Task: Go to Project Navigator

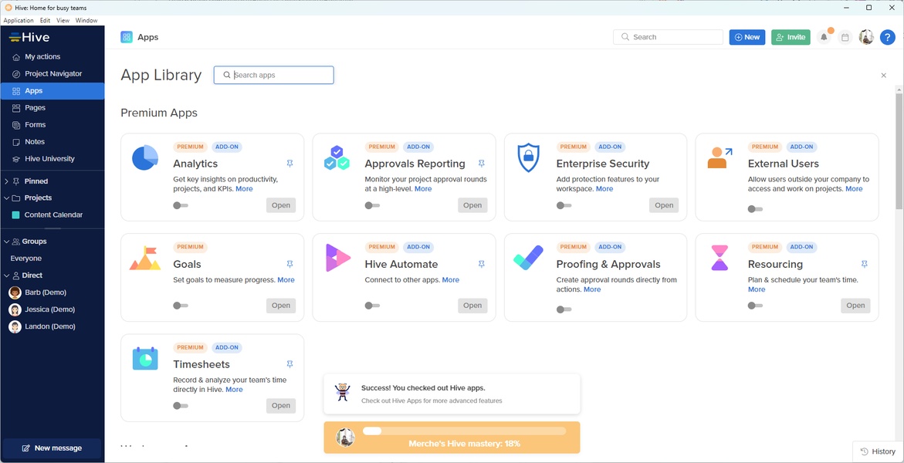Action: [x=52, y=74]
